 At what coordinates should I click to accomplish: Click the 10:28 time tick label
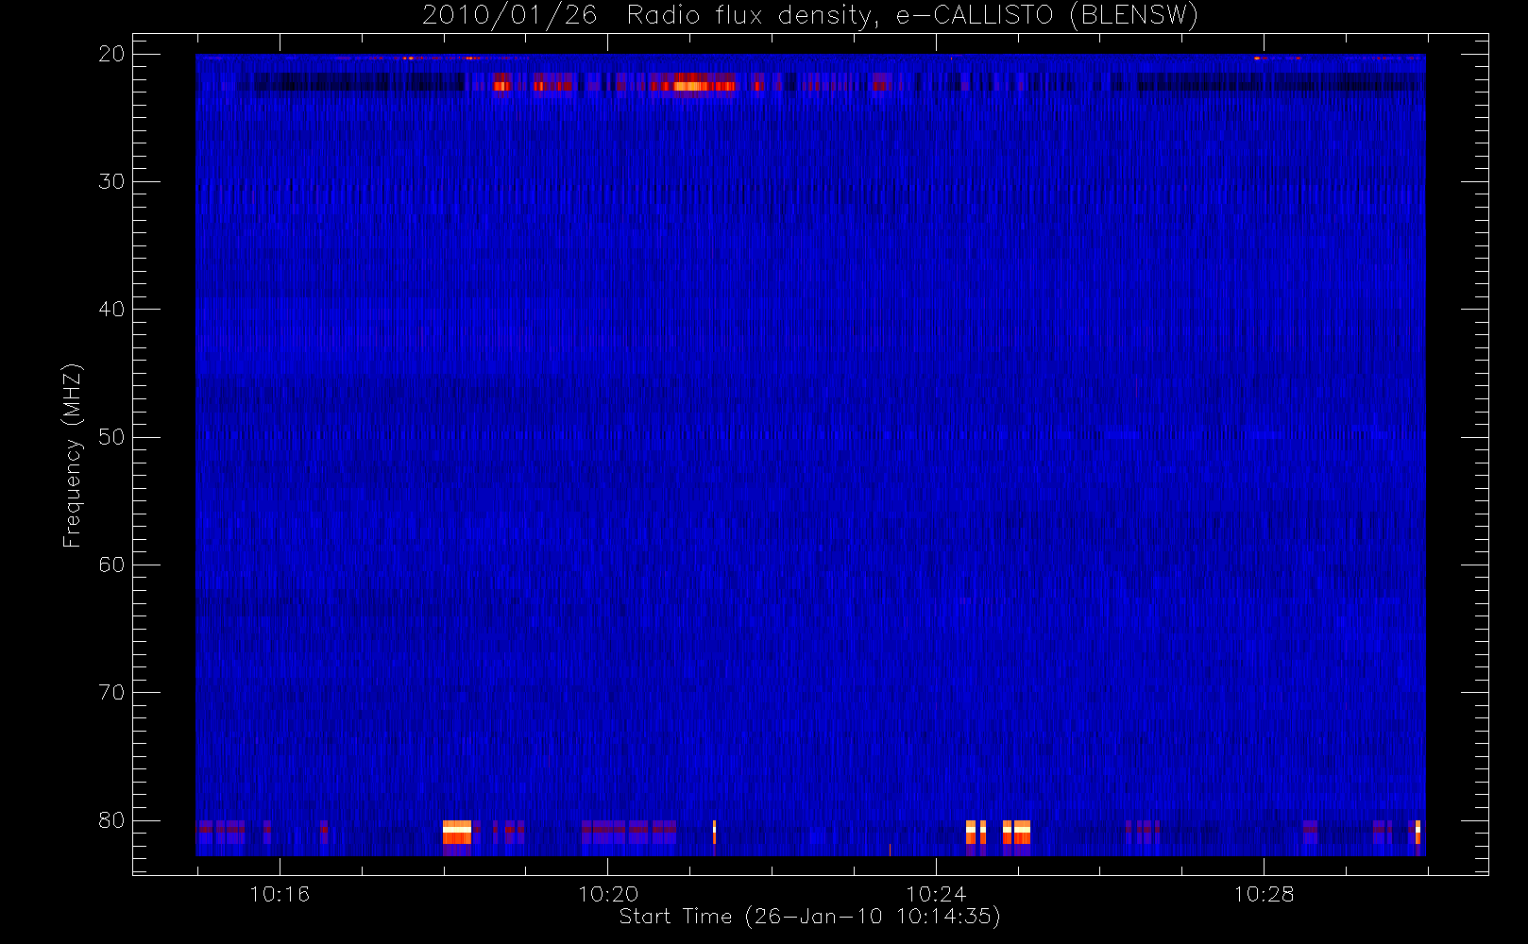point(1264,894)
